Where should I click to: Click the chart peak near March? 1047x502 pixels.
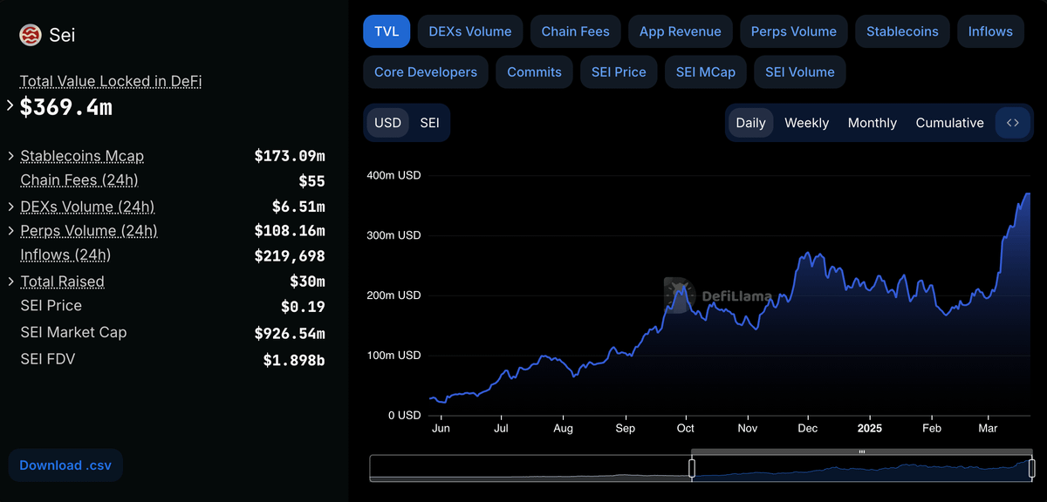[1028, 193]
